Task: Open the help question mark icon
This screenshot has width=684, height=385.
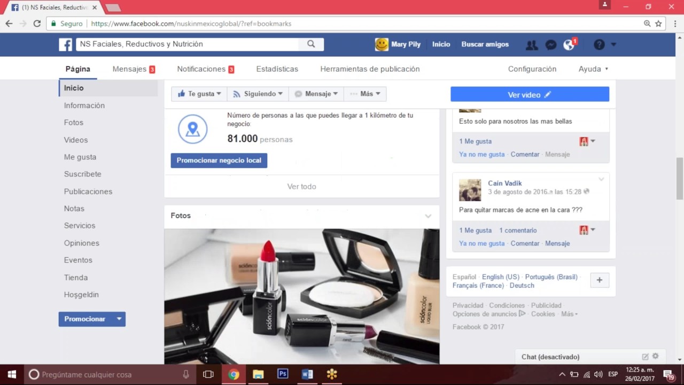Action: click(x=598, y=44)
